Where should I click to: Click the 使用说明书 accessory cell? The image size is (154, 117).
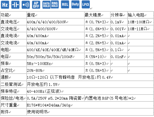coord(90,112)
